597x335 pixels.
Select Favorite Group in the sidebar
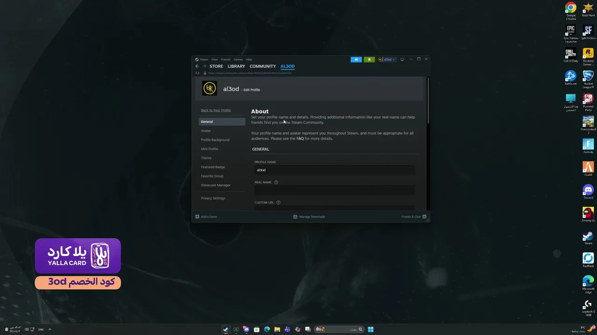212,176
